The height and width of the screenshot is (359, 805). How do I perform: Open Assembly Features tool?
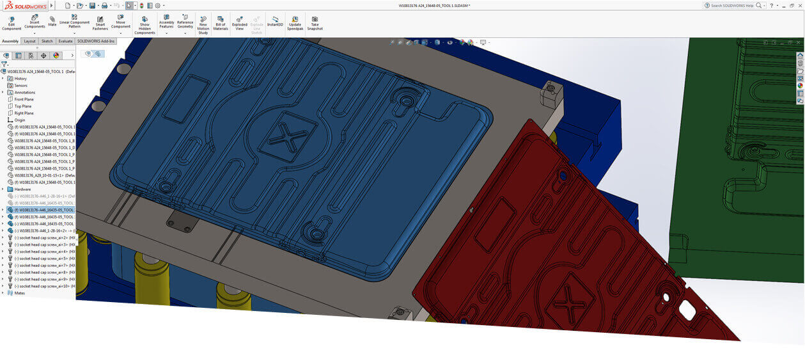166,22
